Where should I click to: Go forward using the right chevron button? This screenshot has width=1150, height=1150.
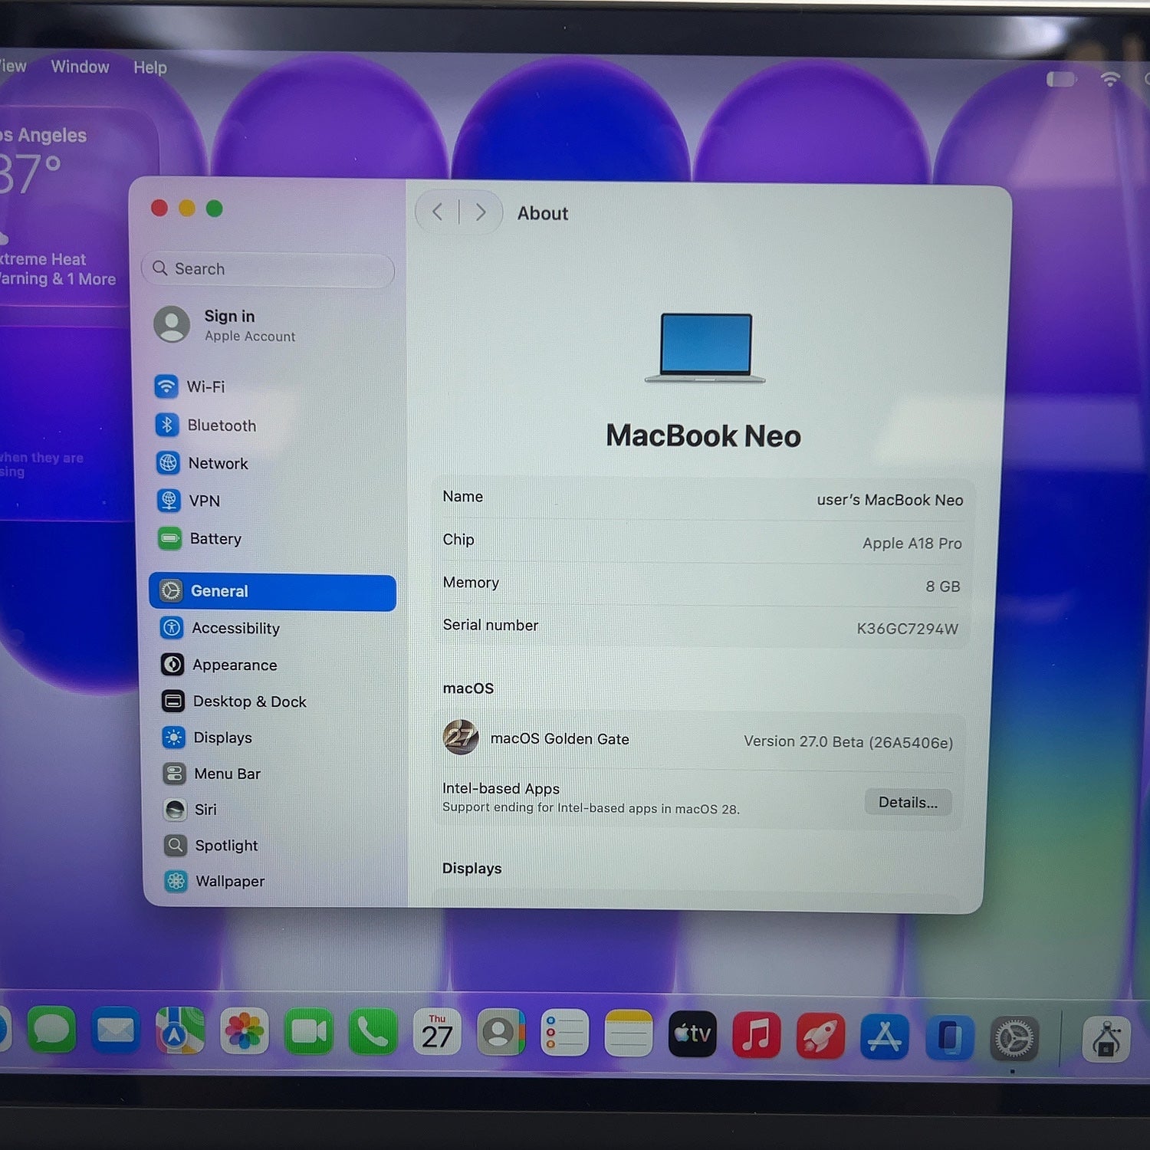481,212
